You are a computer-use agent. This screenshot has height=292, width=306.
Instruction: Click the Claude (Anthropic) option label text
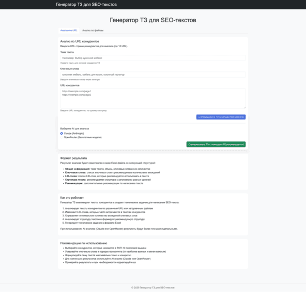coord(74,133)
